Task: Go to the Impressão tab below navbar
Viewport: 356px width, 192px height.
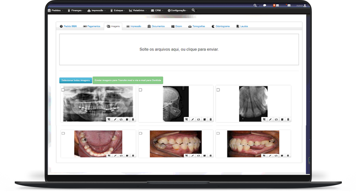Action: click(134, 26)
